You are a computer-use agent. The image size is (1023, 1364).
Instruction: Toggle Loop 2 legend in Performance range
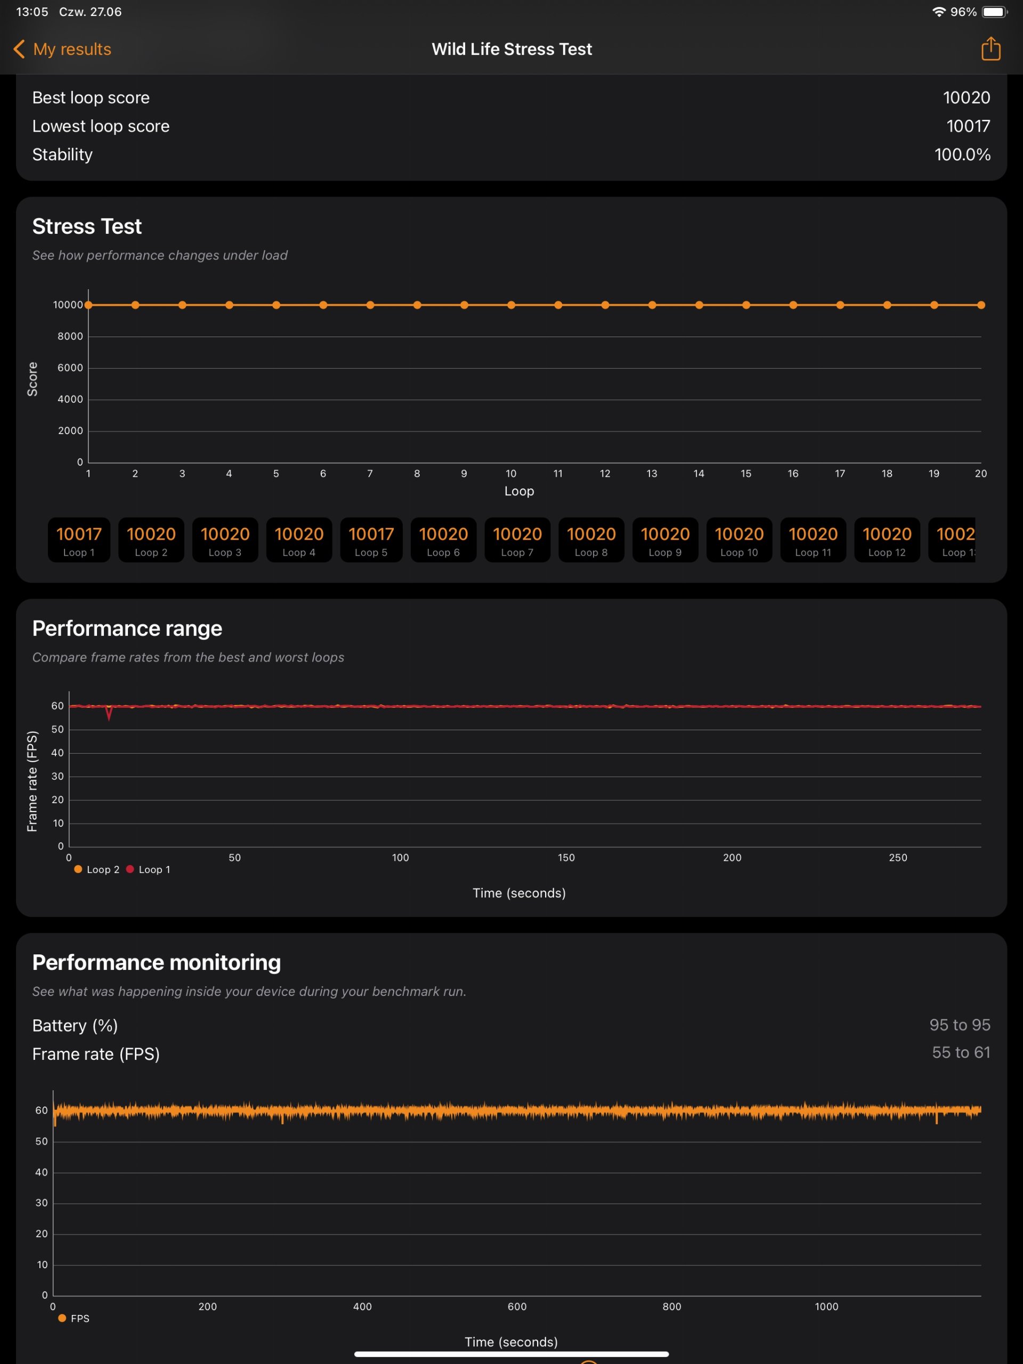pos(97,869)
